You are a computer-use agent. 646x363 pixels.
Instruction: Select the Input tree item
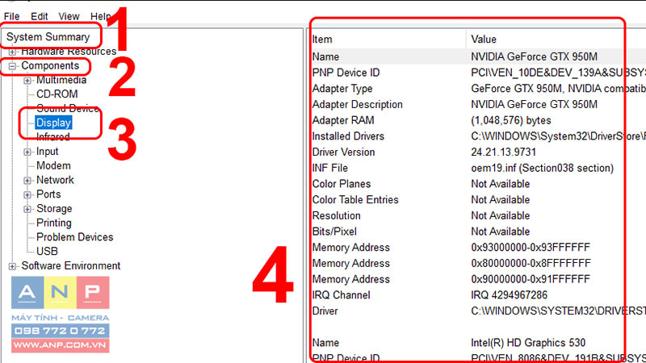(x=48, y=152)
